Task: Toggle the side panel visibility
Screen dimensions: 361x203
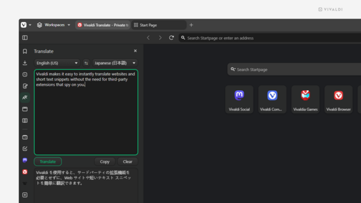Action: 25,38
